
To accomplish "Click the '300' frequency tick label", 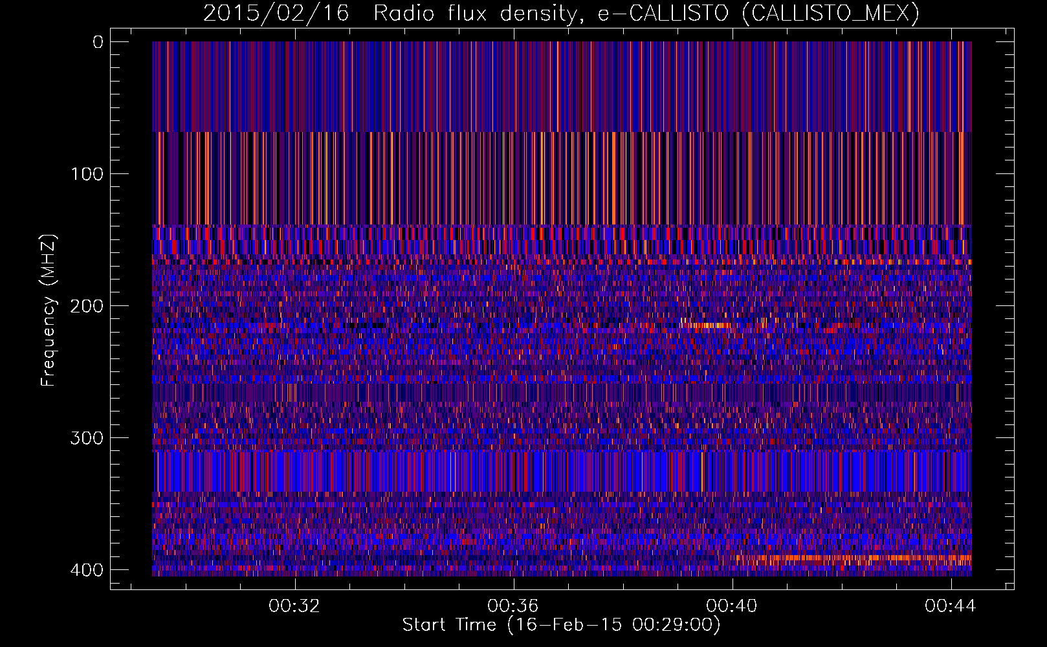I will (86, 438).
